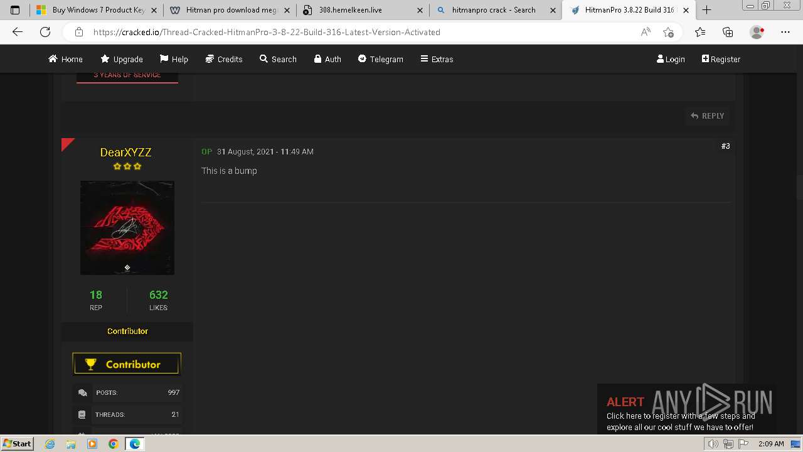This screenshot has width=803, height=452.
Task: Toggle read aloud icon in address bar
Action: [646, 32]
